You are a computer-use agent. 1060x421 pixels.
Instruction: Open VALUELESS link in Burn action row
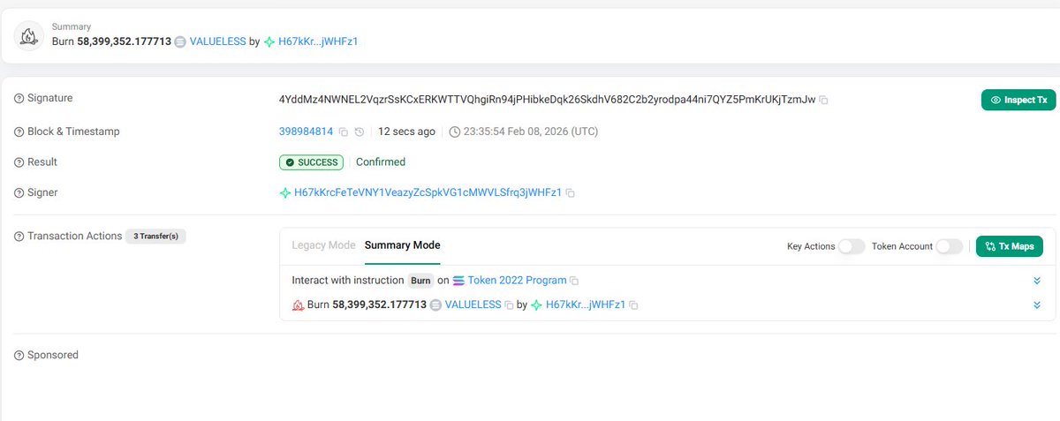pos(473,304)
